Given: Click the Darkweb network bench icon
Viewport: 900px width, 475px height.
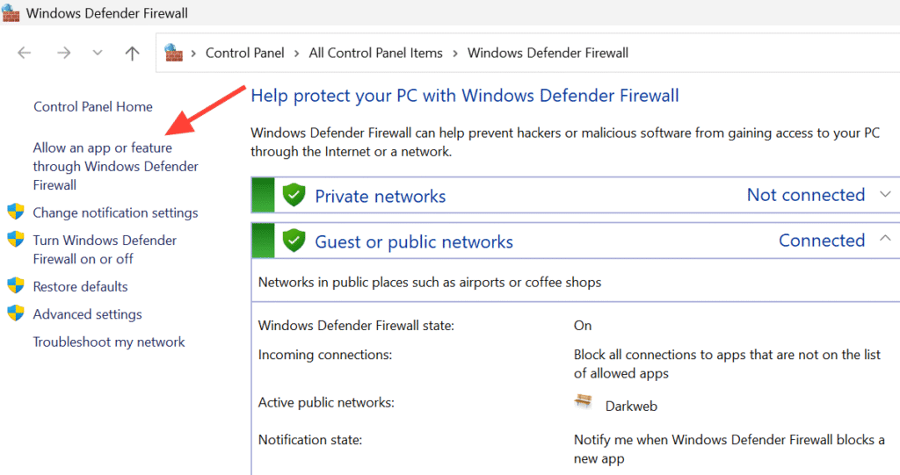Looking at the screenshot, I should click(584, 404).
